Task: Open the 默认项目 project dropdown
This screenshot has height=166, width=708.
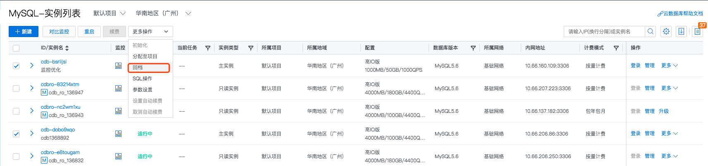Action: (110, 13)
